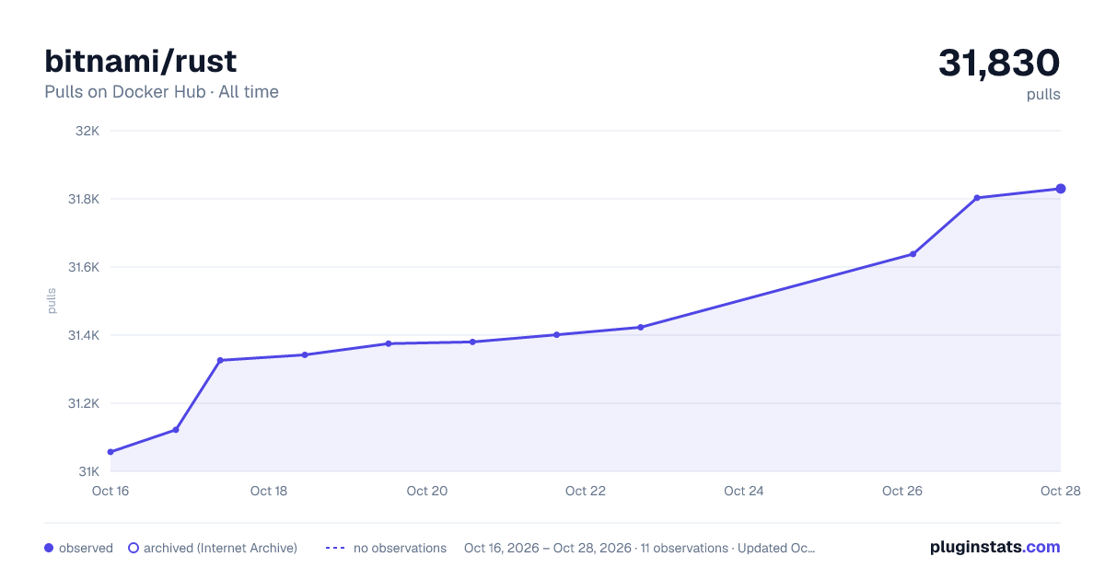Click the 31,830 total pulls figure
Viewport: 1105px width, 580px height.
[999, 63]
